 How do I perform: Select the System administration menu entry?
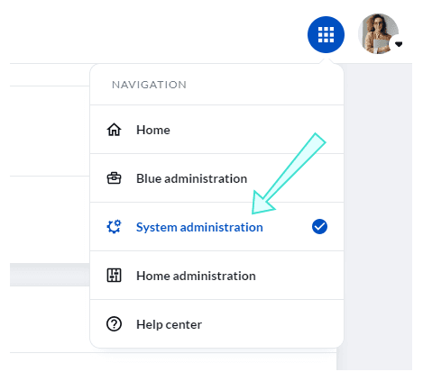[x=216, y=227]
